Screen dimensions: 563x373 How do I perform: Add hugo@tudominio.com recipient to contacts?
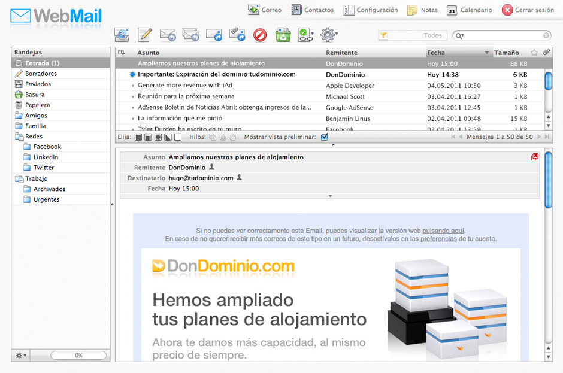240,177
